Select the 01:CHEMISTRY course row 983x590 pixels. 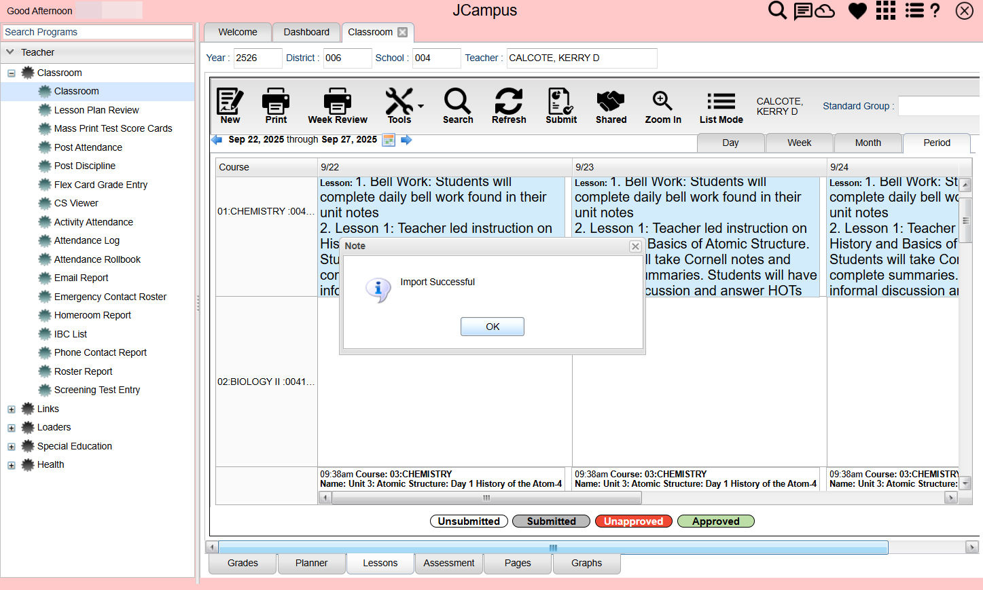tap(266, 211)
